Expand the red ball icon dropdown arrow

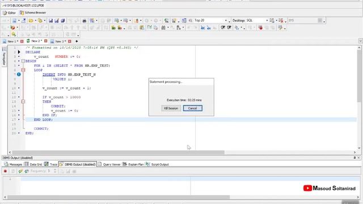coord(18,28)
